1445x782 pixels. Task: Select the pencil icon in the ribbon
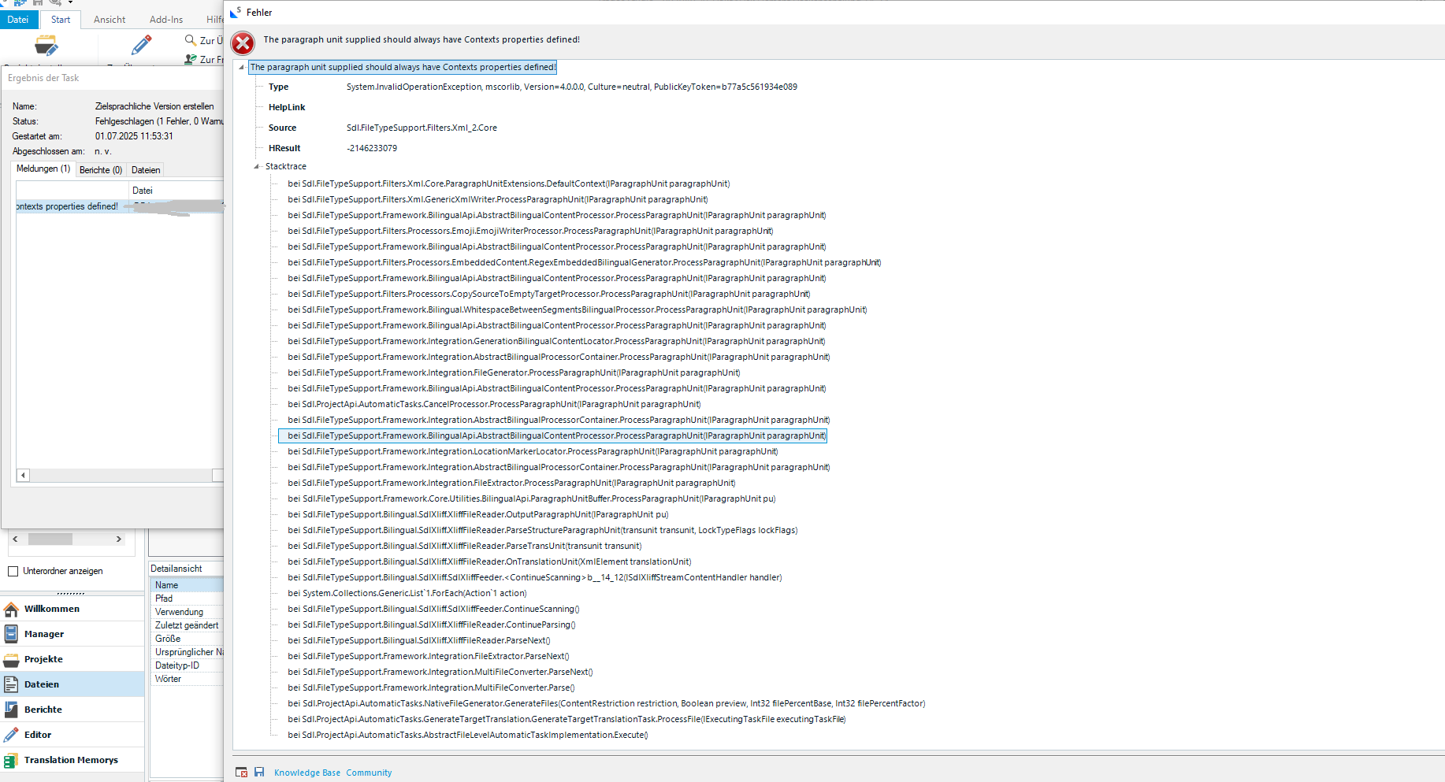(142, 45)
